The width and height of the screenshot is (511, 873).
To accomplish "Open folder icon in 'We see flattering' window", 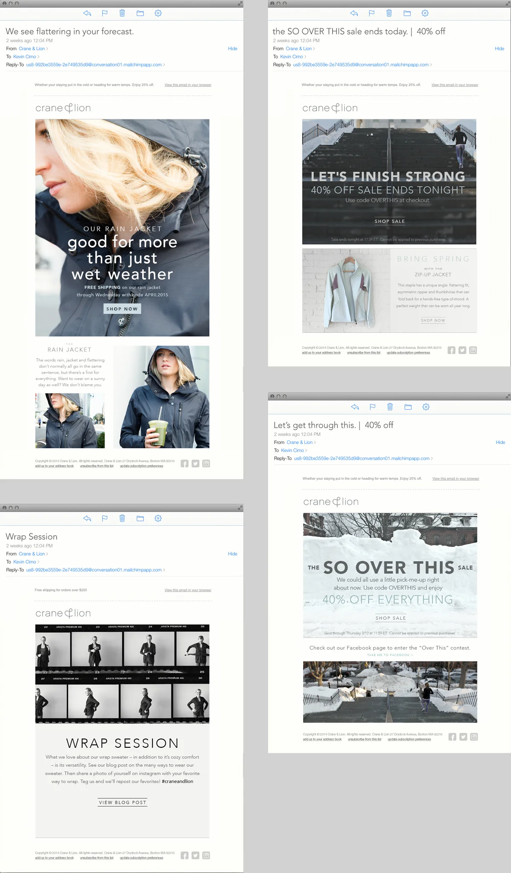I will (140, 13).
